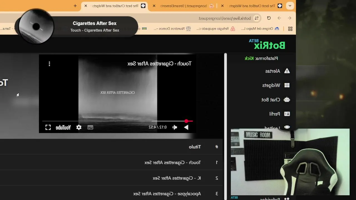Click the MUSIC ROOM webcam overlay
This screenshot has width=356, height=200.
[290, 162]
